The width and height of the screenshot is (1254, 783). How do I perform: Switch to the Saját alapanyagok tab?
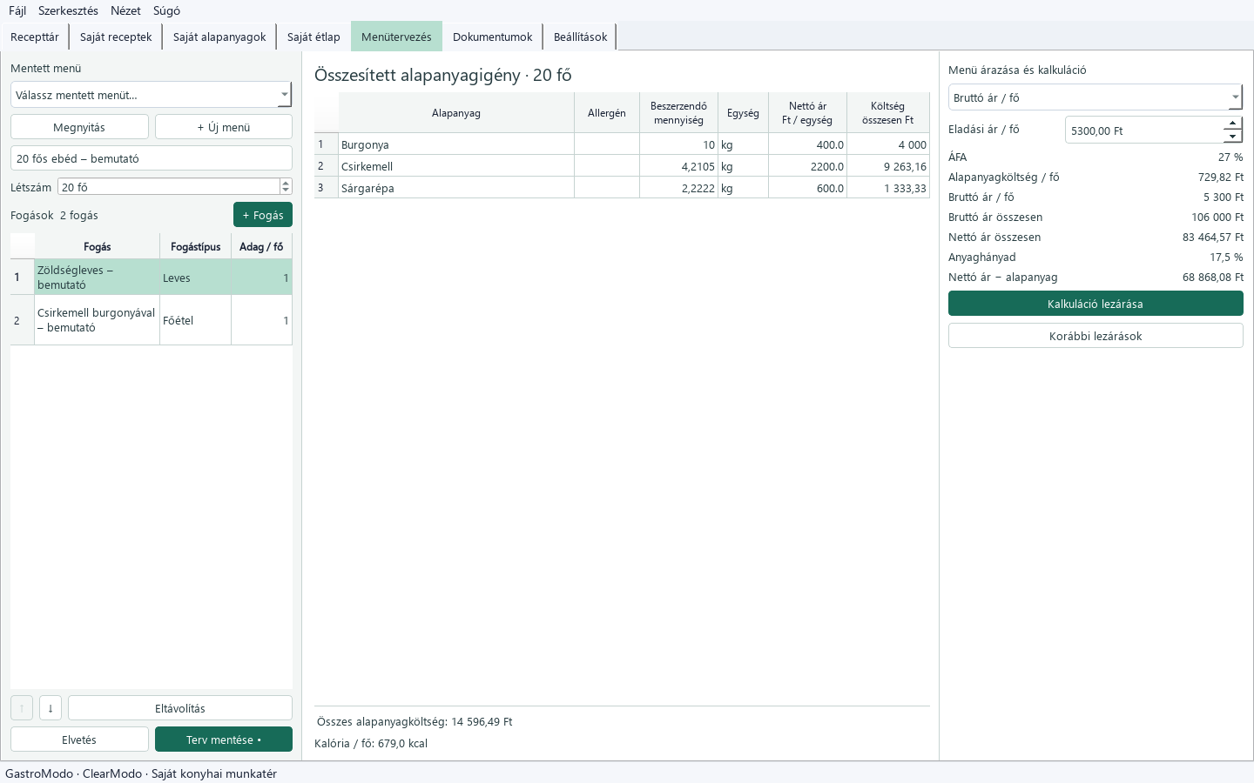click(219, 37)
